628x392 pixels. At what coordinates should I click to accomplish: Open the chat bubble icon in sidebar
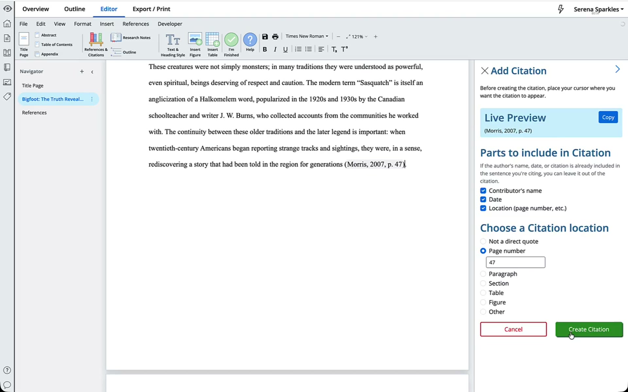pos(7,385)
